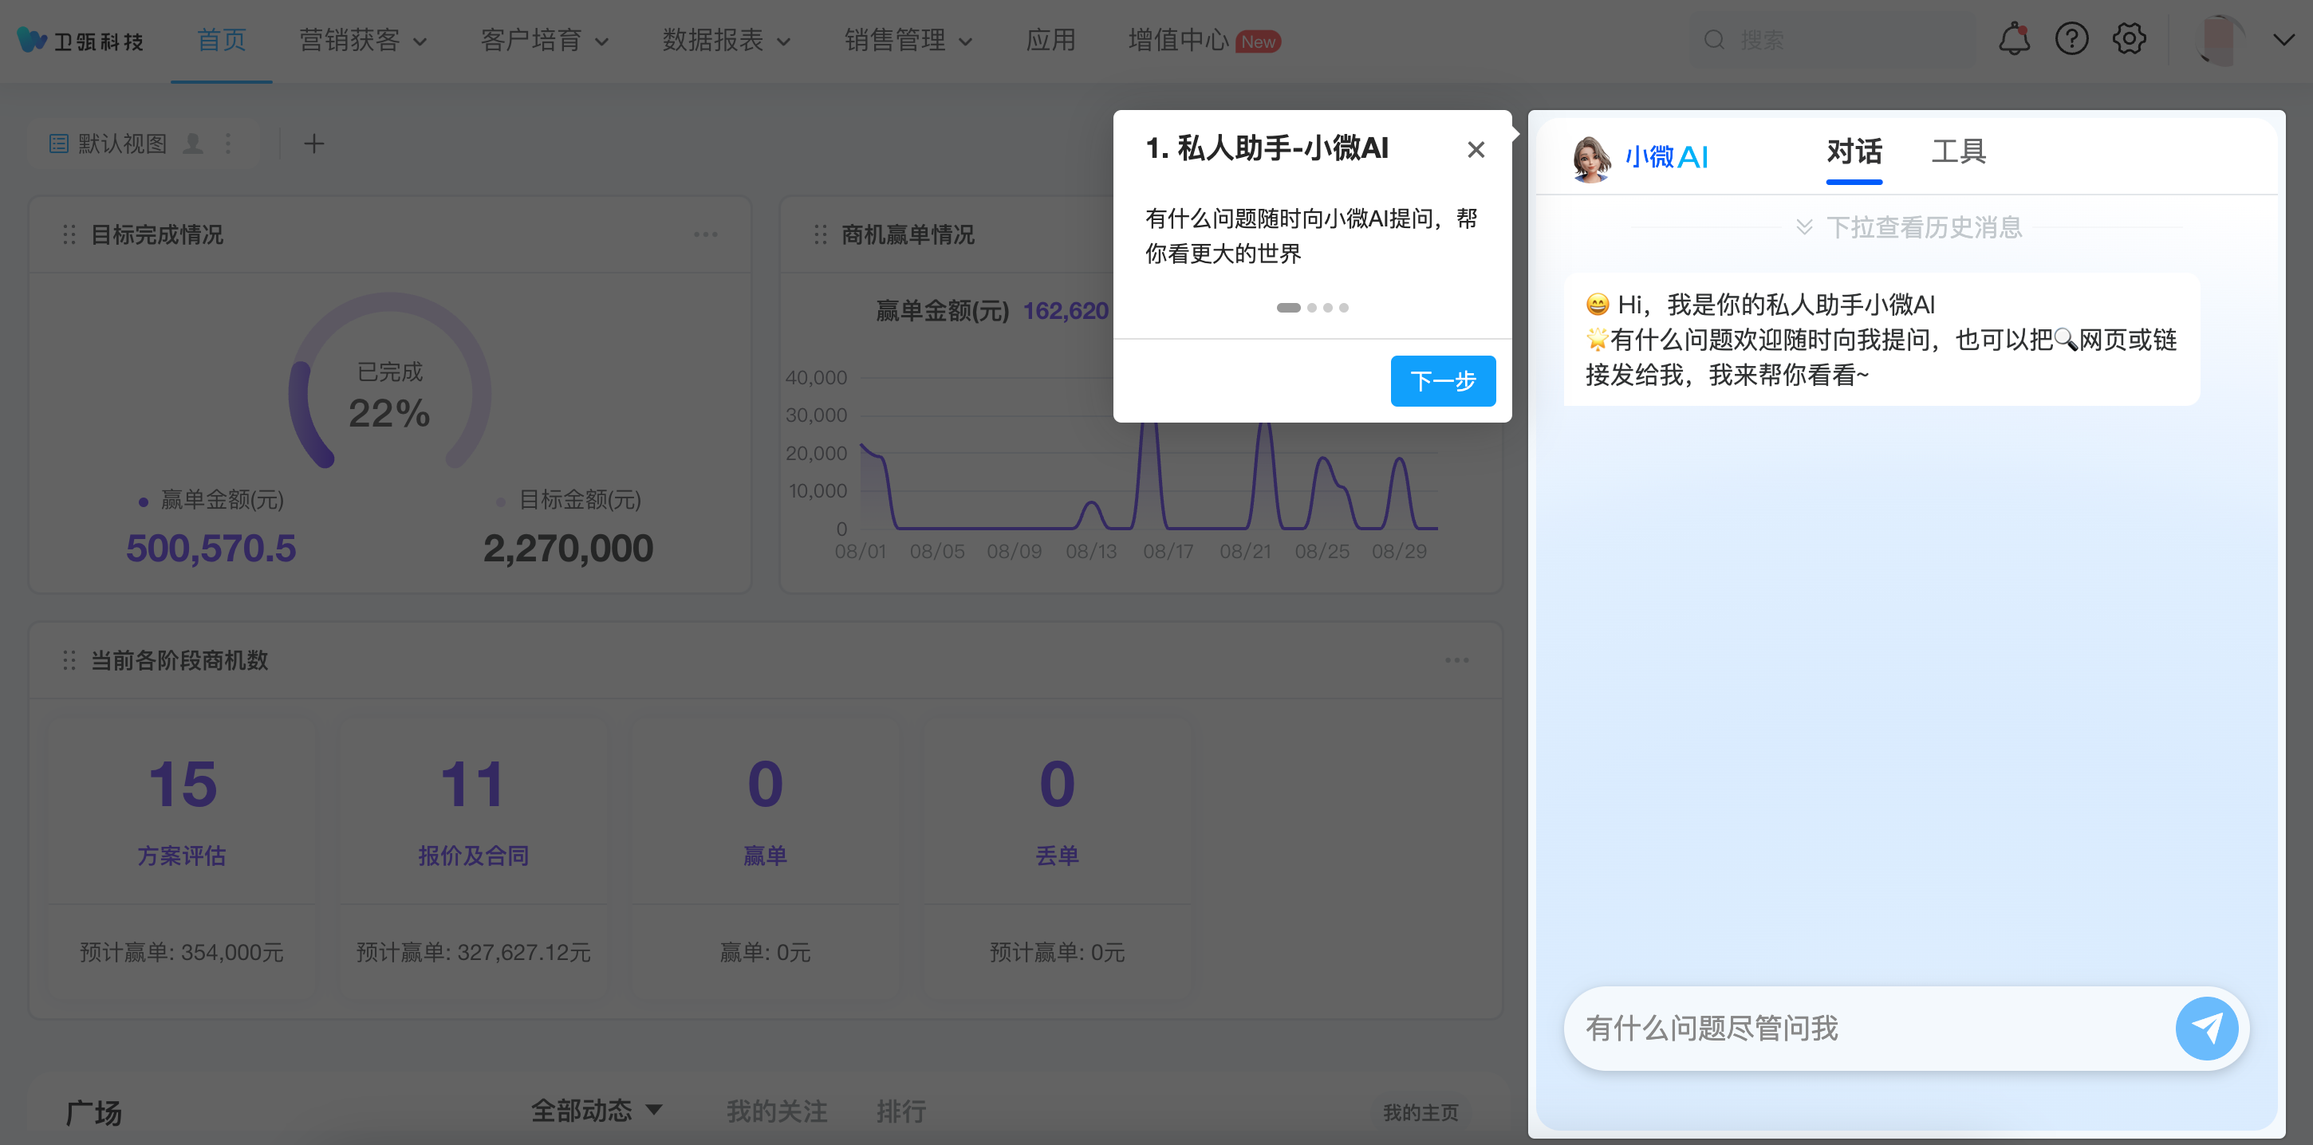The width and height of the screenshot is (2313, 1145).
Task: Click the 赢单金额 legend dot
Action: coord(143,502)
